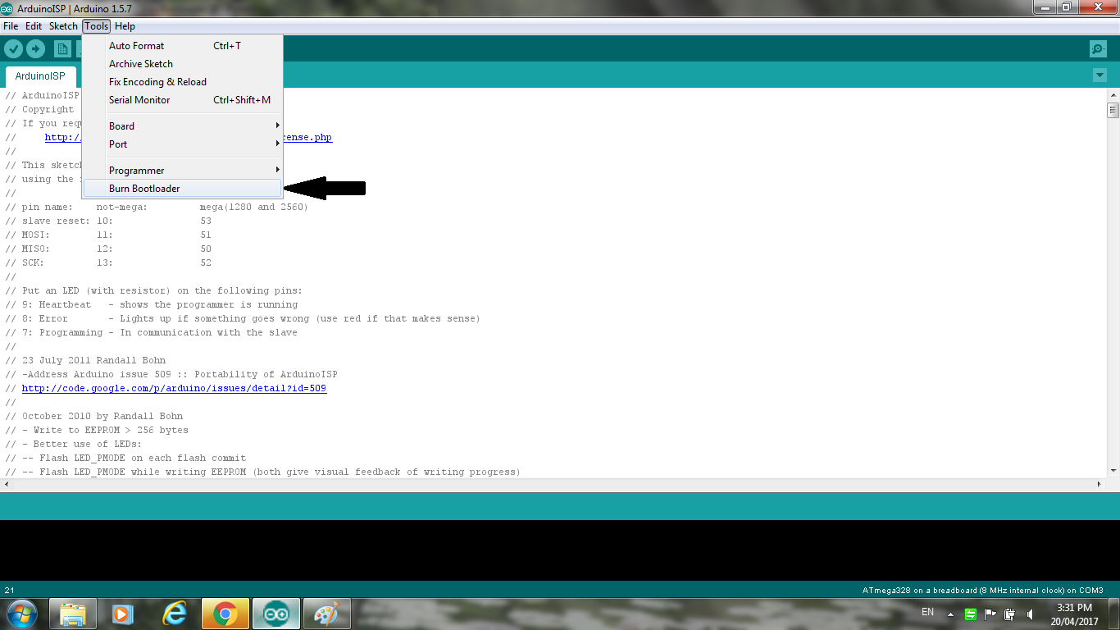Click the '// slave reset: 10: 53' line
This screenshot has height=630, width=1120.
(108, 221)
